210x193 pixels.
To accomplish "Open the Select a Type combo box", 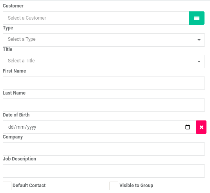I will (x=104, y=40).
